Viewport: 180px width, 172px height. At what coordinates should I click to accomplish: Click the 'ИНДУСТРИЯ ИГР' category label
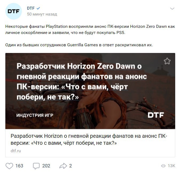click(35, 115)
